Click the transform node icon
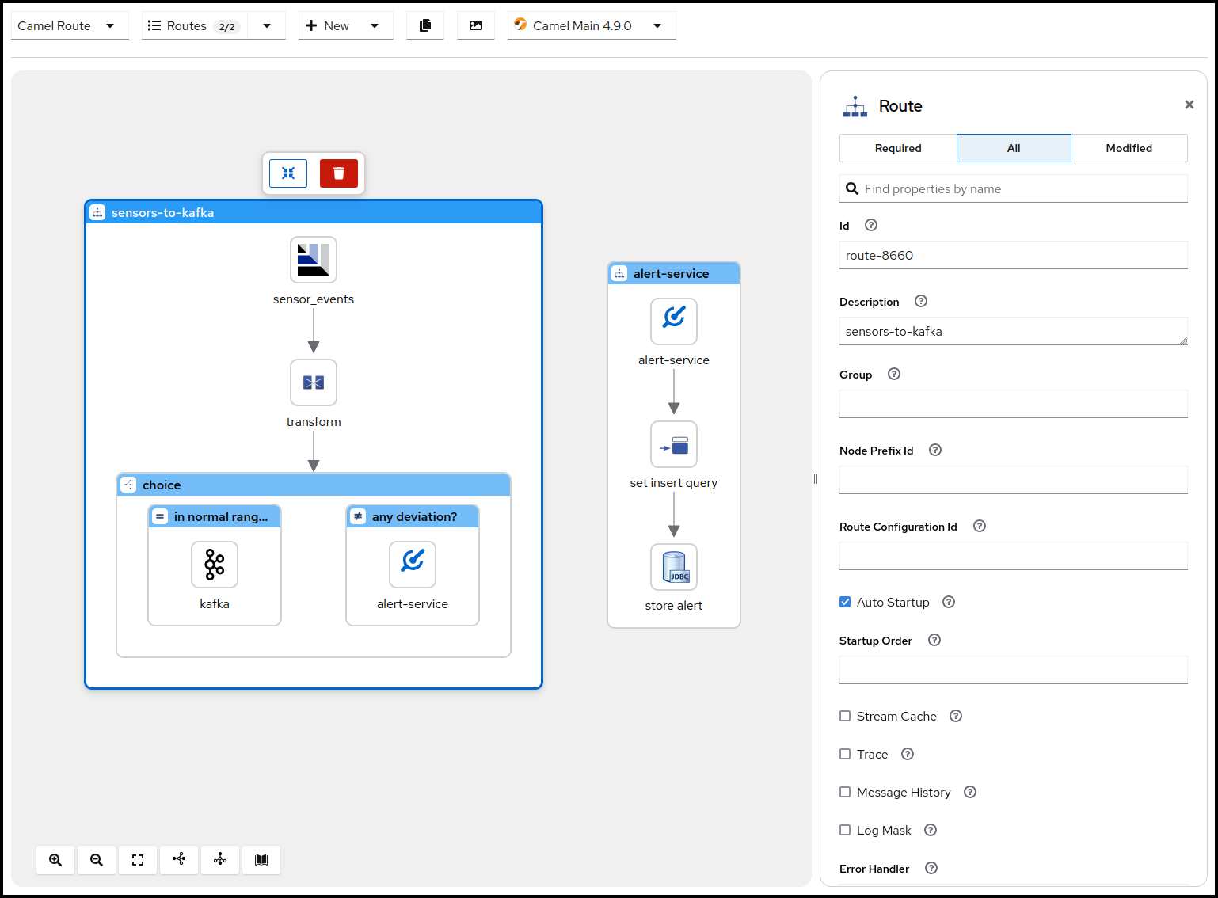 click(314, 382)
